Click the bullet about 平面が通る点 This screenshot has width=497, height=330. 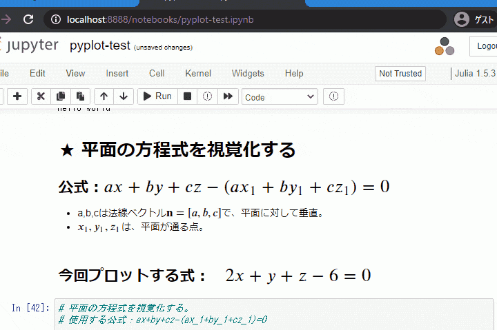click(x=141, y=227)
